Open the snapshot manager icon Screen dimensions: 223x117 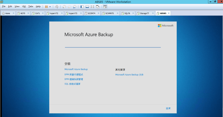tap(75, 6)
